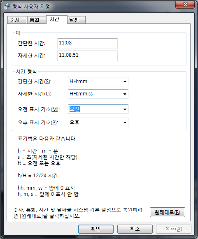Click the line tt = 오전 또는 오후
This screenshot has width=198, height=239.
coord(39,163)
